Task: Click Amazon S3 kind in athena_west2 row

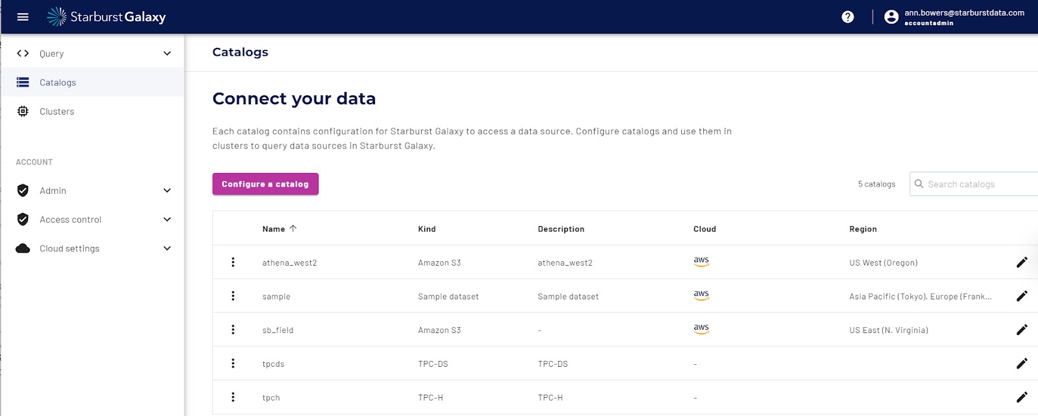Action: (x=439, y=262)
